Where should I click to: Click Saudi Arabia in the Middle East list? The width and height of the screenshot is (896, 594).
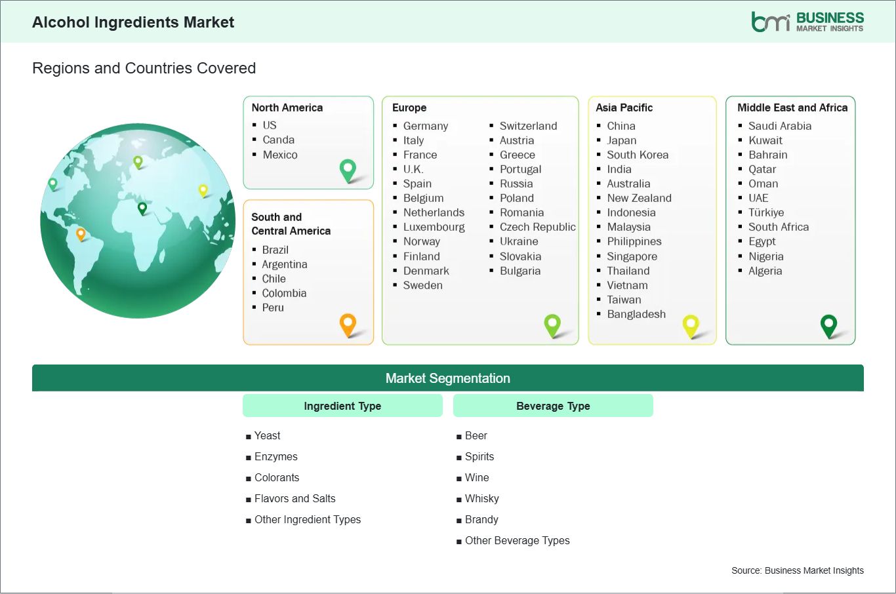point(779,126)
